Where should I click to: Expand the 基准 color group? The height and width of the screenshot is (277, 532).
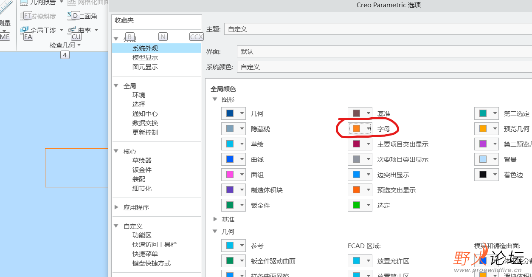coord(215,219)
